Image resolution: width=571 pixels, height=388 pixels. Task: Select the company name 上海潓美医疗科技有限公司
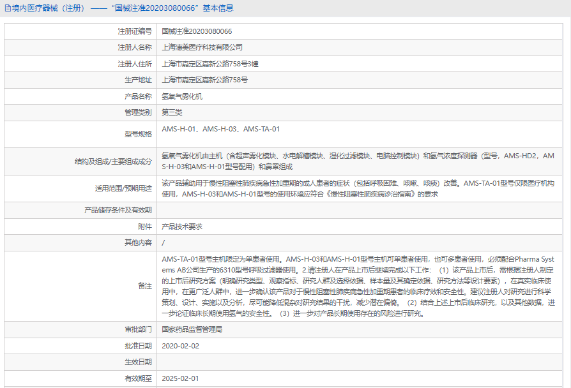pyautogui.click(x=202, y=47)
